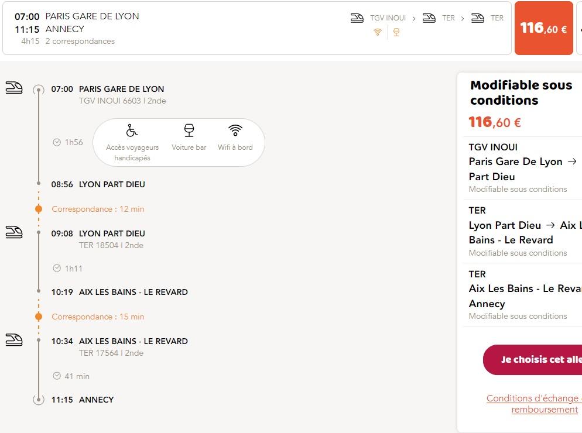This screenshot has width=582, height=433.
Task: Select the text TGV INOUI 6603 | 2nde
Action: point(122,101)
